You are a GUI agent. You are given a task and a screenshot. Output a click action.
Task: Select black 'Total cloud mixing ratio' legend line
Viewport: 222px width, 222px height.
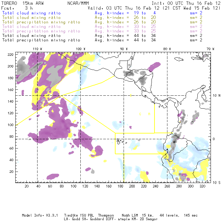(x=31, y=35)
